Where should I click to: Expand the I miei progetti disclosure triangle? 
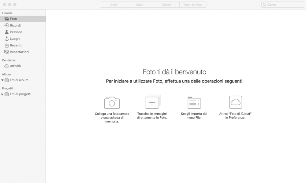2,94
